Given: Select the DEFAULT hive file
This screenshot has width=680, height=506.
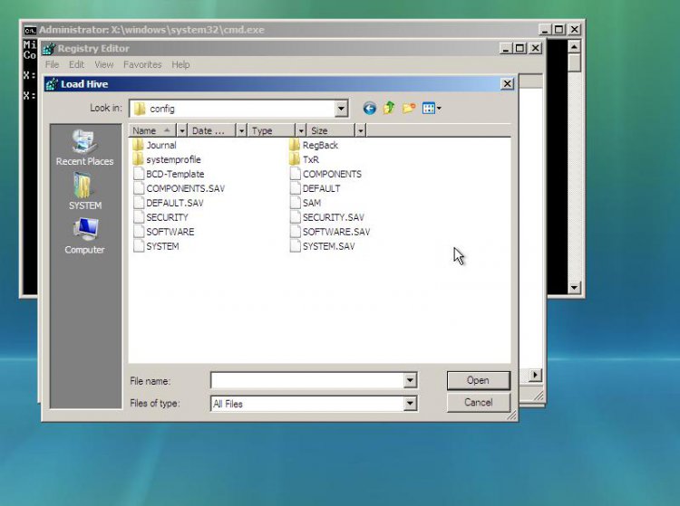Looking at the screenshot, I should [315, 188].
